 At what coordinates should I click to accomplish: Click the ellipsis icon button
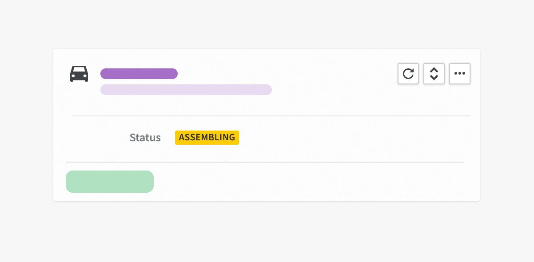pyautogui.click(x=460, y=74)
